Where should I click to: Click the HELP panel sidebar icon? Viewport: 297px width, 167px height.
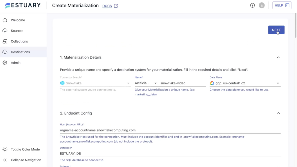pos(287,5)
